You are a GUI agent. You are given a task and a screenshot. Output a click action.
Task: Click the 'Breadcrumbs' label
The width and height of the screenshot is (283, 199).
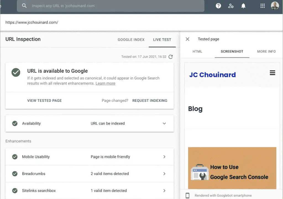coord(33,174)
